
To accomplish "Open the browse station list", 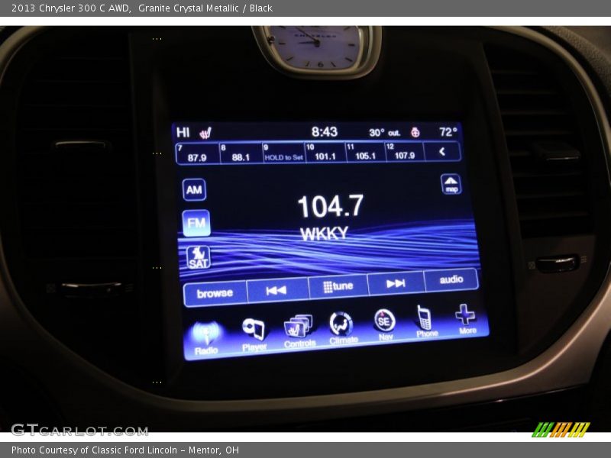I will click(215, 293).
